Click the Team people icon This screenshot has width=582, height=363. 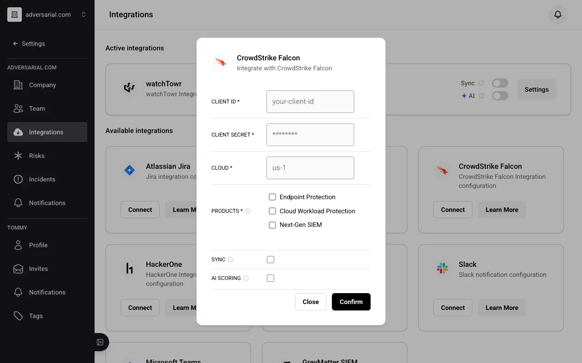(x=18, y=108)
